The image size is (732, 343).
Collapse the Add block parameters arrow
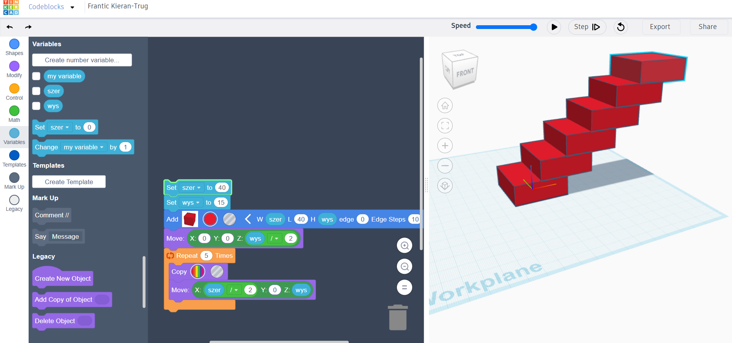[248, 219]
